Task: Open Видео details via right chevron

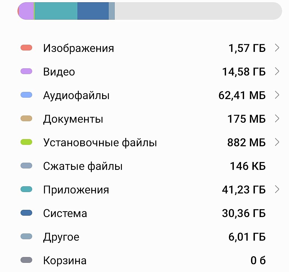Action: pyautogui.click(x=277, y=72)
